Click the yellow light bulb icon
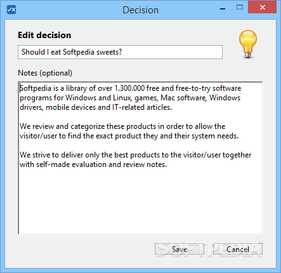Viewport: 281px width, 273px height. click(248, 44)
